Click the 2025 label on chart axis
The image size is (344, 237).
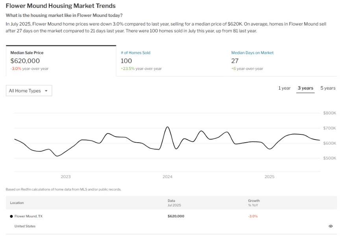pyautogui.click(x=269, y=177)
